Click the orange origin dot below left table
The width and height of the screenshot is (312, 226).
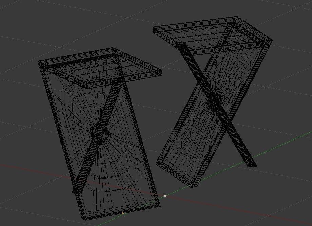click(x=123, y=213)
